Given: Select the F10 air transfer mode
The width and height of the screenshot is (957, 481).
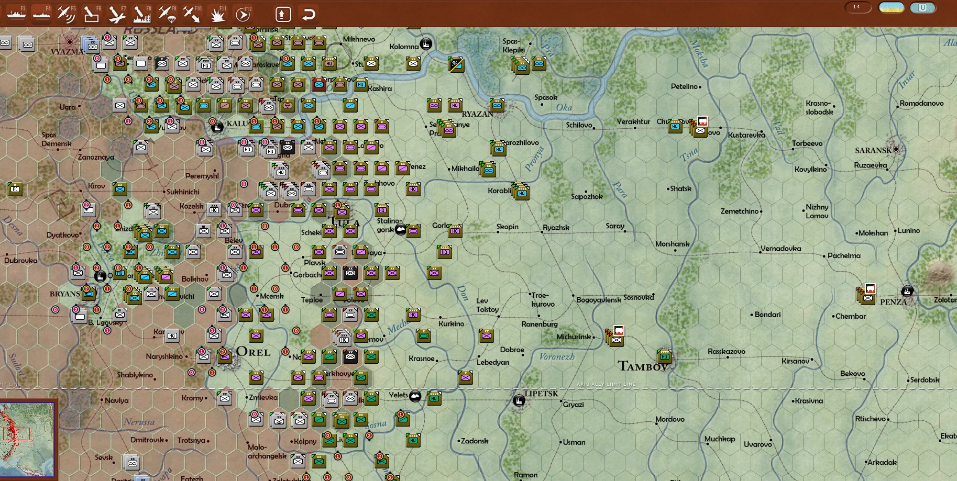Looking at the screenshot, I should tap(192, 14).
